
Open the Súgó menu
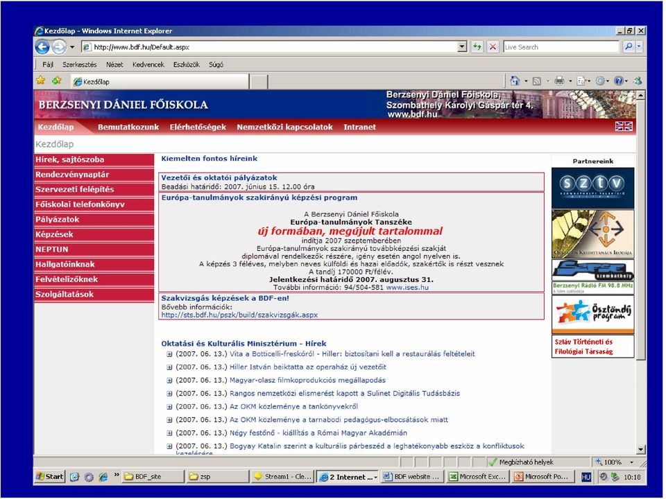(x=216, y=64)
